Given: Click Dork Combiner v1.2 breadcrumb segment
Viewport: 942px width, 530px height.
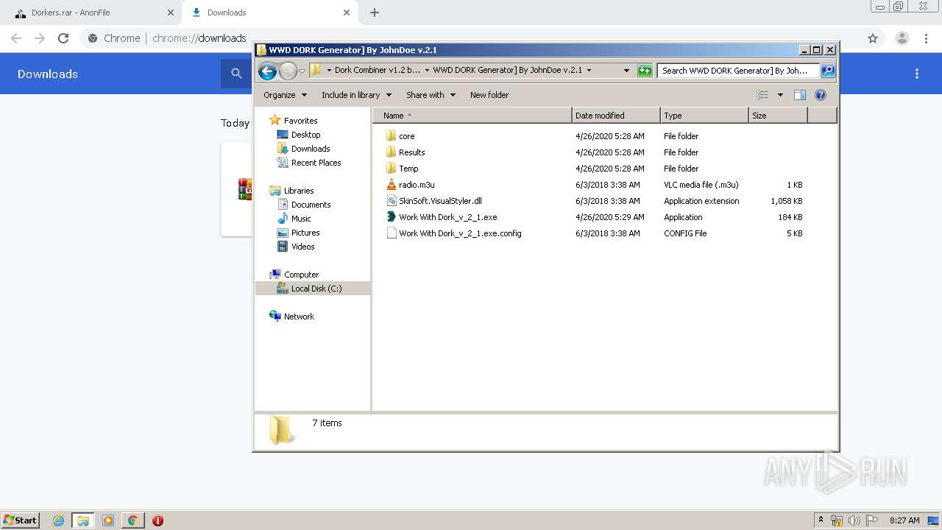Looking at the screenshot, I should point(378,71).
